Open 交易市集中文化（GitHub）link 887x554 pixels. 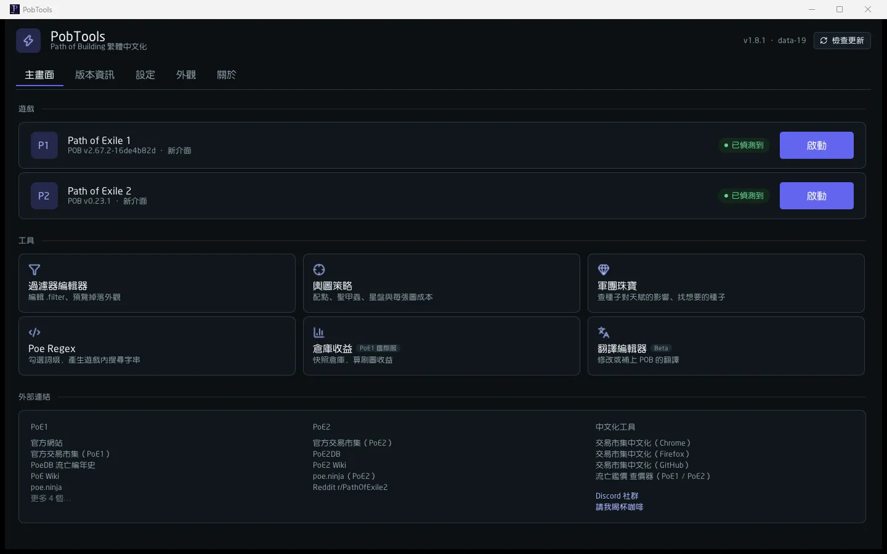[x=642, y=465]
